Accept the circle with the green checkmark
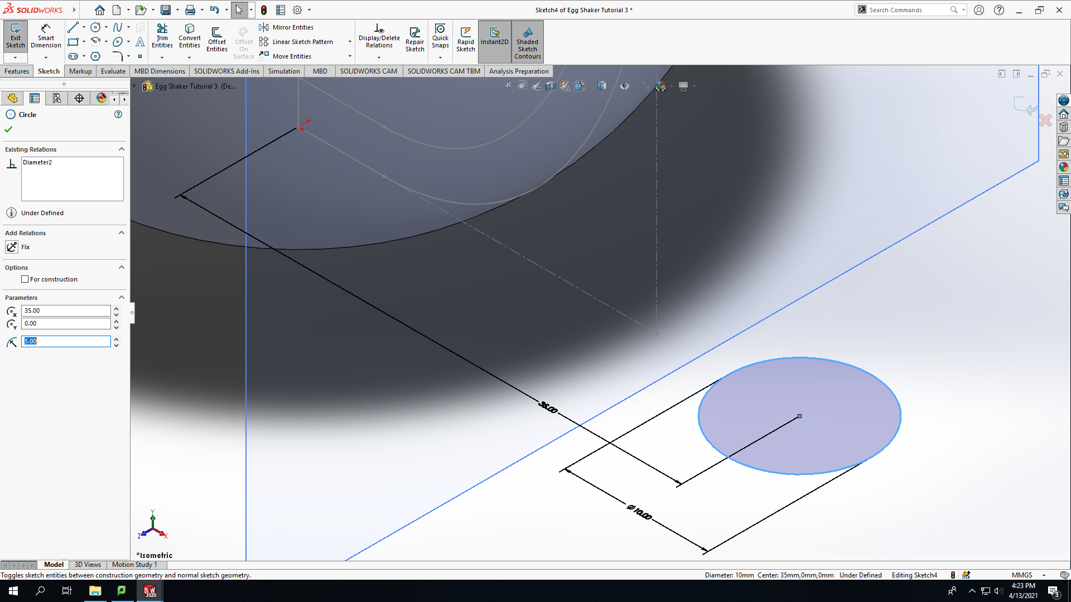Viewport: 1071px width, 602px height. pos(8,129)
